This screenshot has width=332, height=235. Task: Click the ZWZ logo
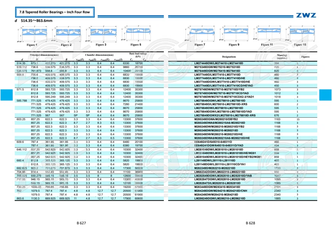306,15
